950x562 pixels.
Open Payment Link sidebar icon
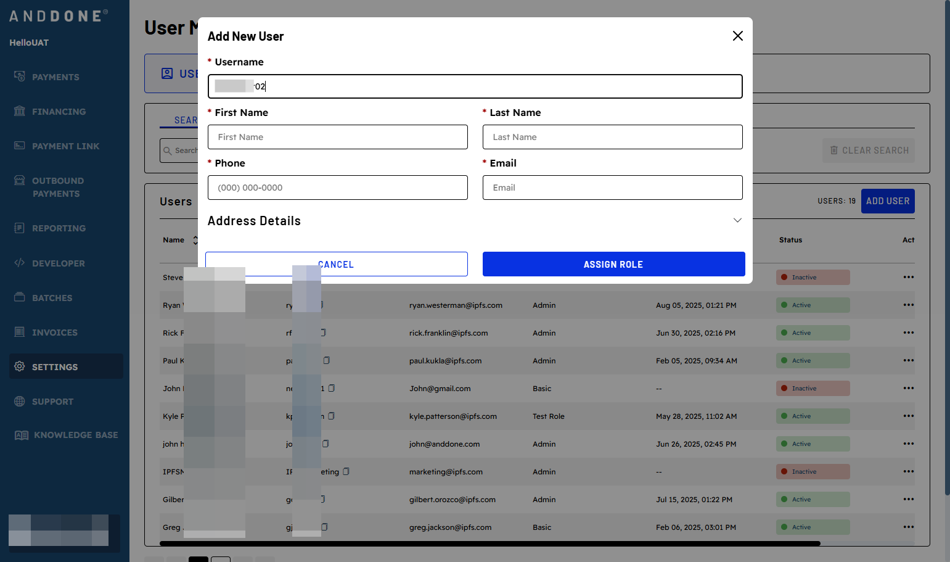[20, 146]
